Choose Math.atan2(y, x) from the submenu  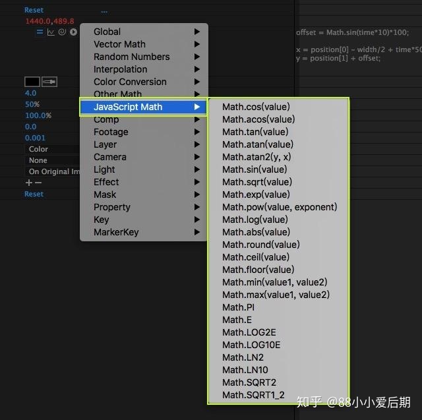(278, 157)
